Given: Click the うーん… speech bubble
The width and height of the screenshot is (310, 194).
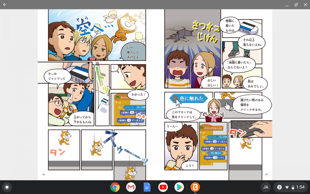Looking at the screenshot, I should 174,127.
